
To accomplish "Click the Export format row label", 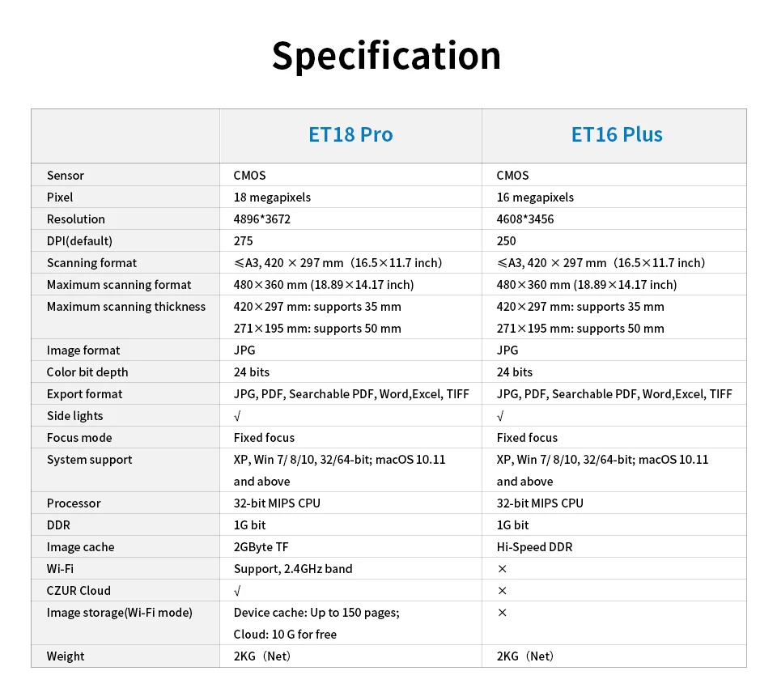I will 85,394.
